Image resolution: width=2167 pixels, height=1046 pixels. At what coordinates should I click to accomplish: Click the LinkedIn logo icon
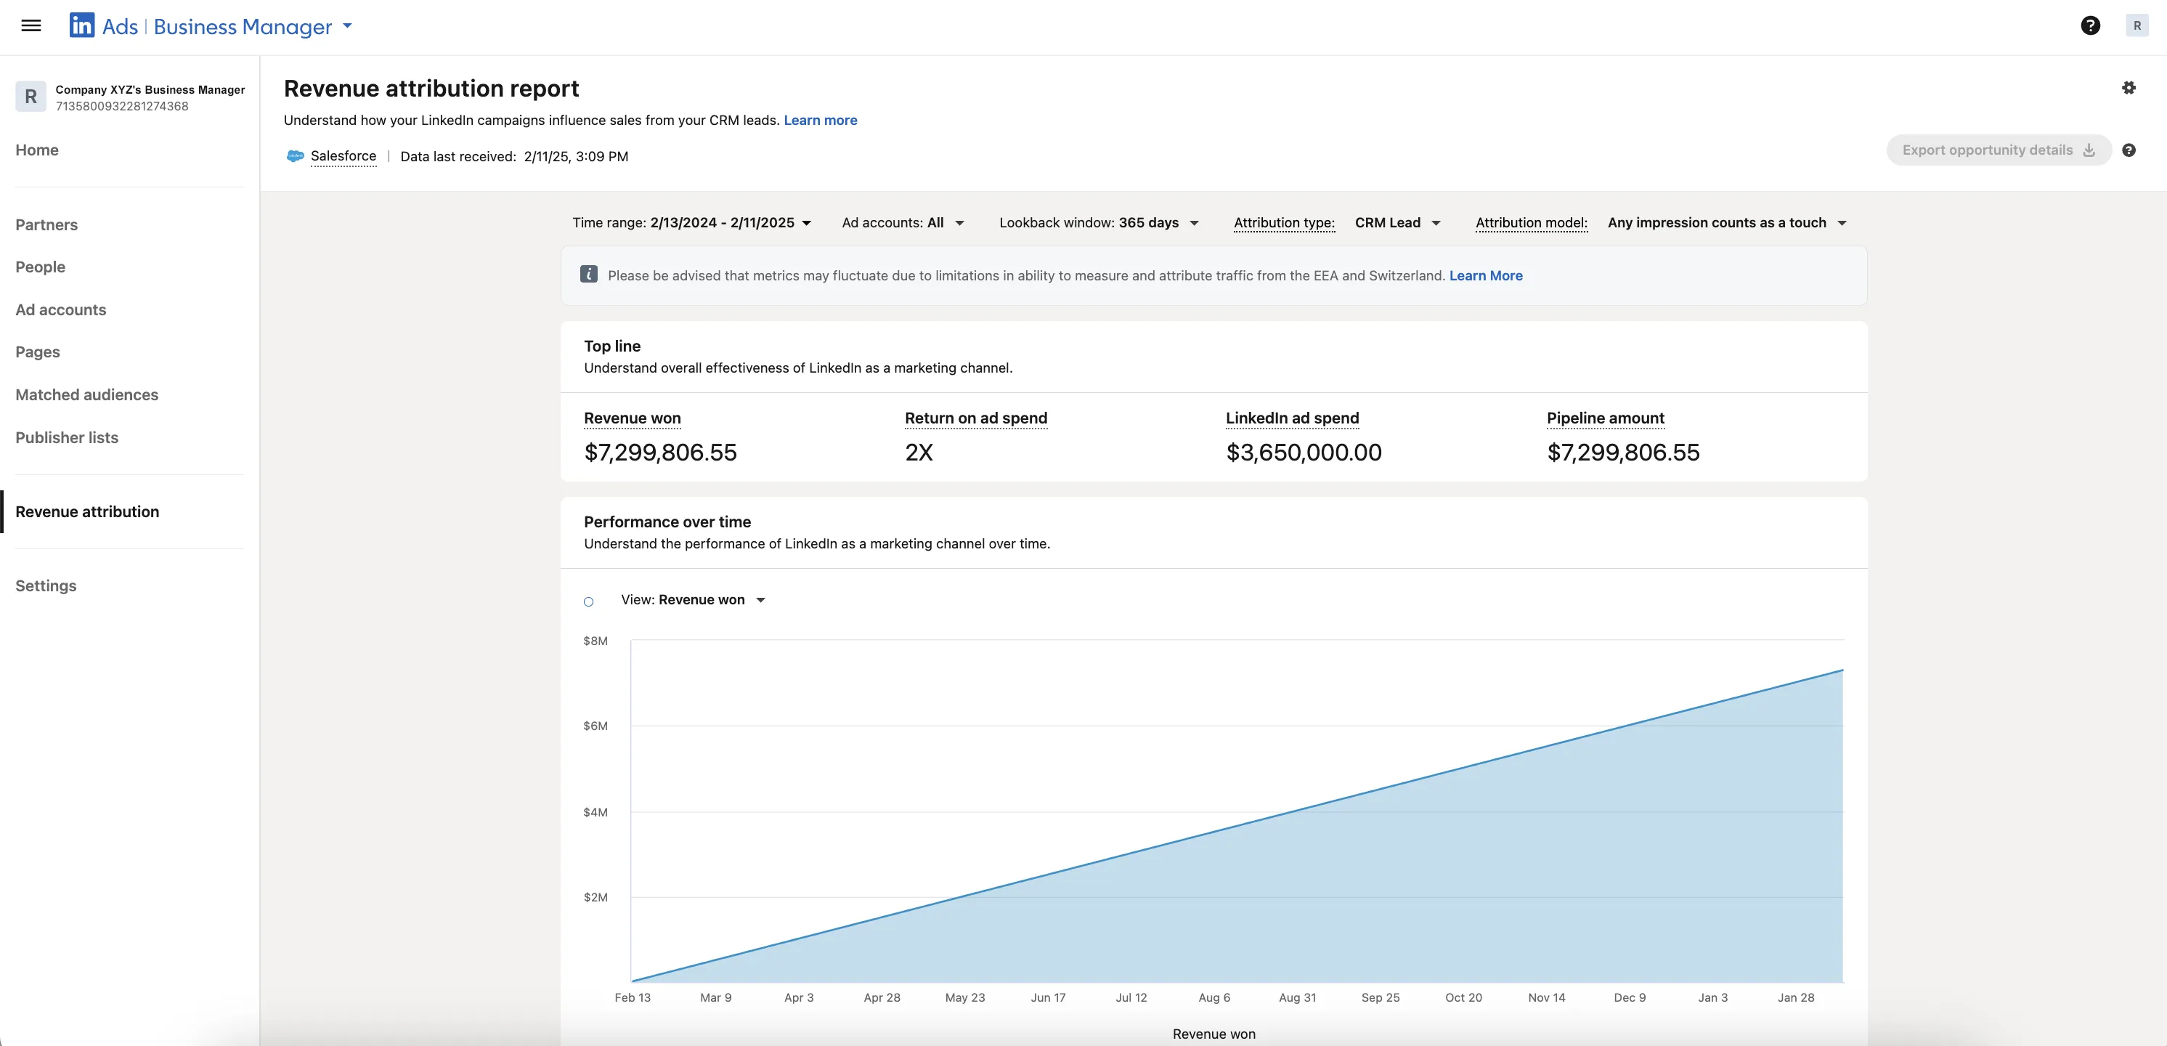pyautogui.click(x=81, y=26)
